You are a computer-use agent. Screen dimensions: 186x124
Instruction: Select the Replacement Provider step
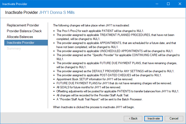click(23, 25)
